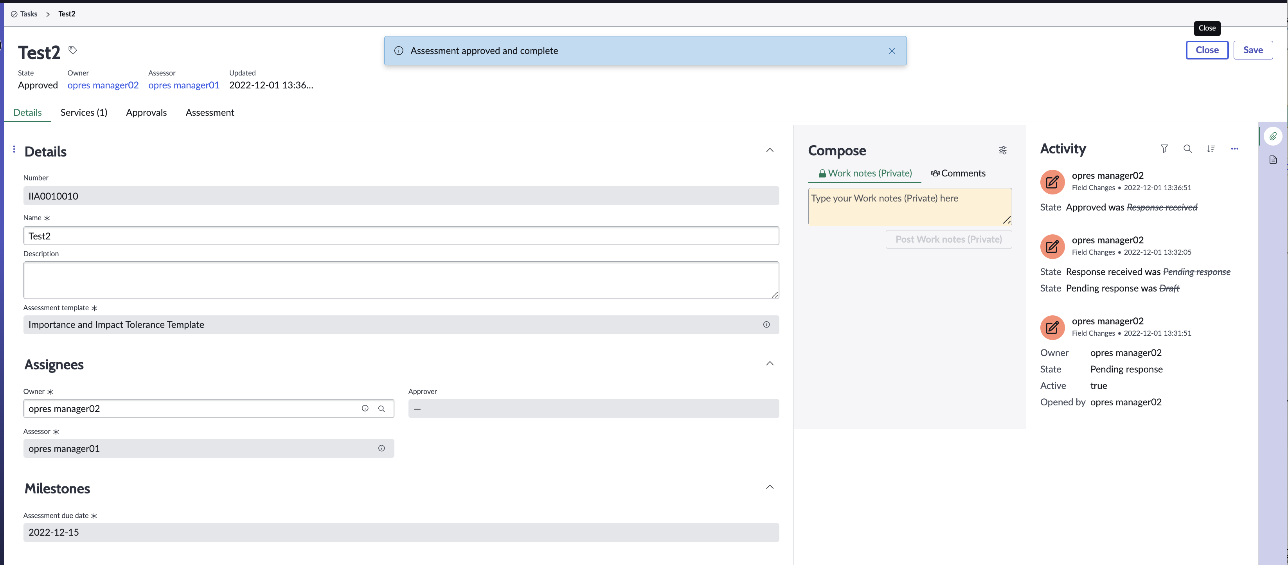Focus the Description text area

point(401,281)
